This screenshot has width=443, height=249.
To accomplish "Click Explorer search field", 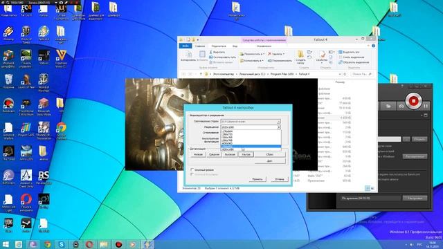I will (x=362, y=74).
